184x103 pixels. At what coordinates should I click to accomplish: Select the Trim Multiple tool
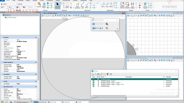(x=132, y=5)
